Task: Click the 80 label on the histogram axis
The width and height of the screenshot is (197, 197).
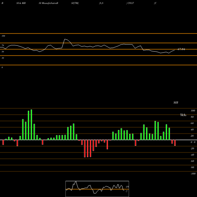Action: click(x=192, y=117)
